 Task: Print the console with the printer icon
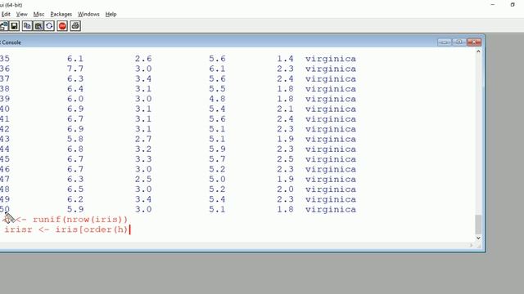75,26
